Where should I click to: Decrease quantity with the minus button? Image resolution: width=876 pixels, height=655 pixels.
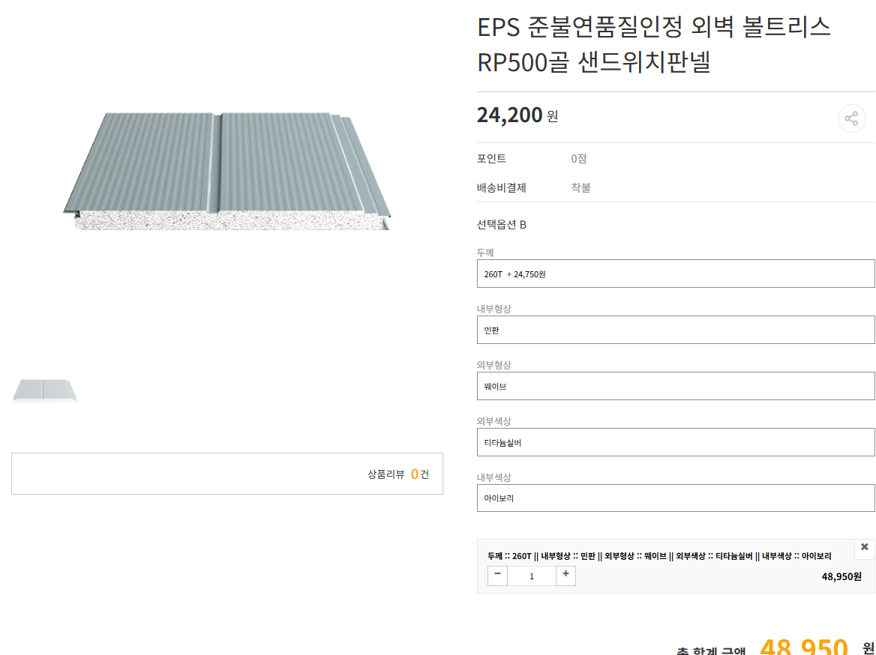tap(497, 576)
